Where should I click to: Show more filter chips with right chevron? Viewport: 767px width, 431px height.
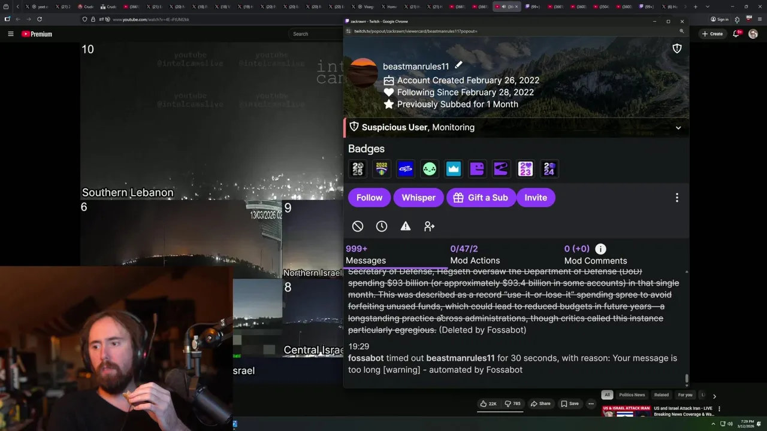pos(714,396)
